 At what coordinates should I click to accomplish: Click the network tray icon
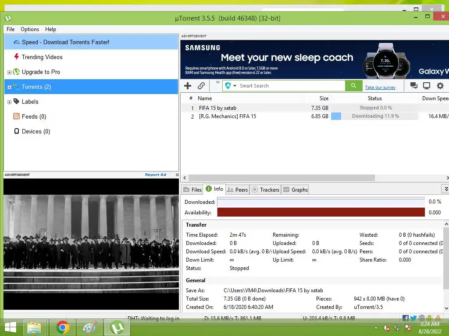click(x=397, y=328)
